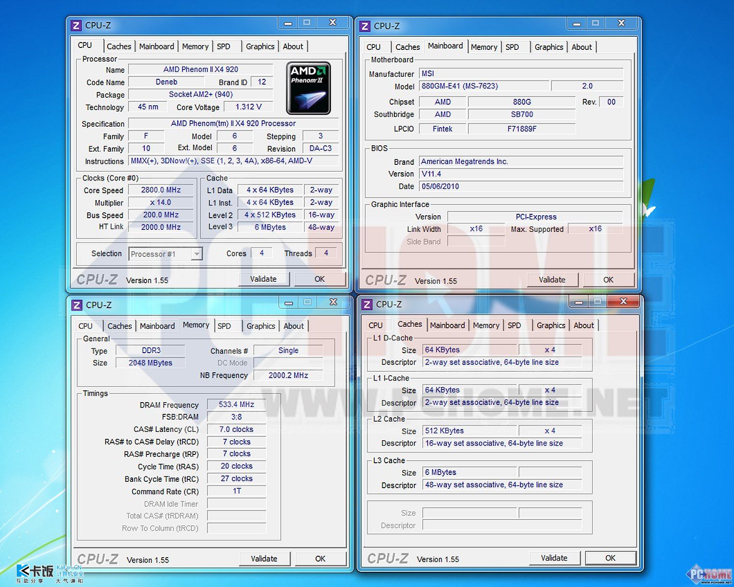Click Validate in the Memory window
The image size is (734, 587).
[264, 559]
